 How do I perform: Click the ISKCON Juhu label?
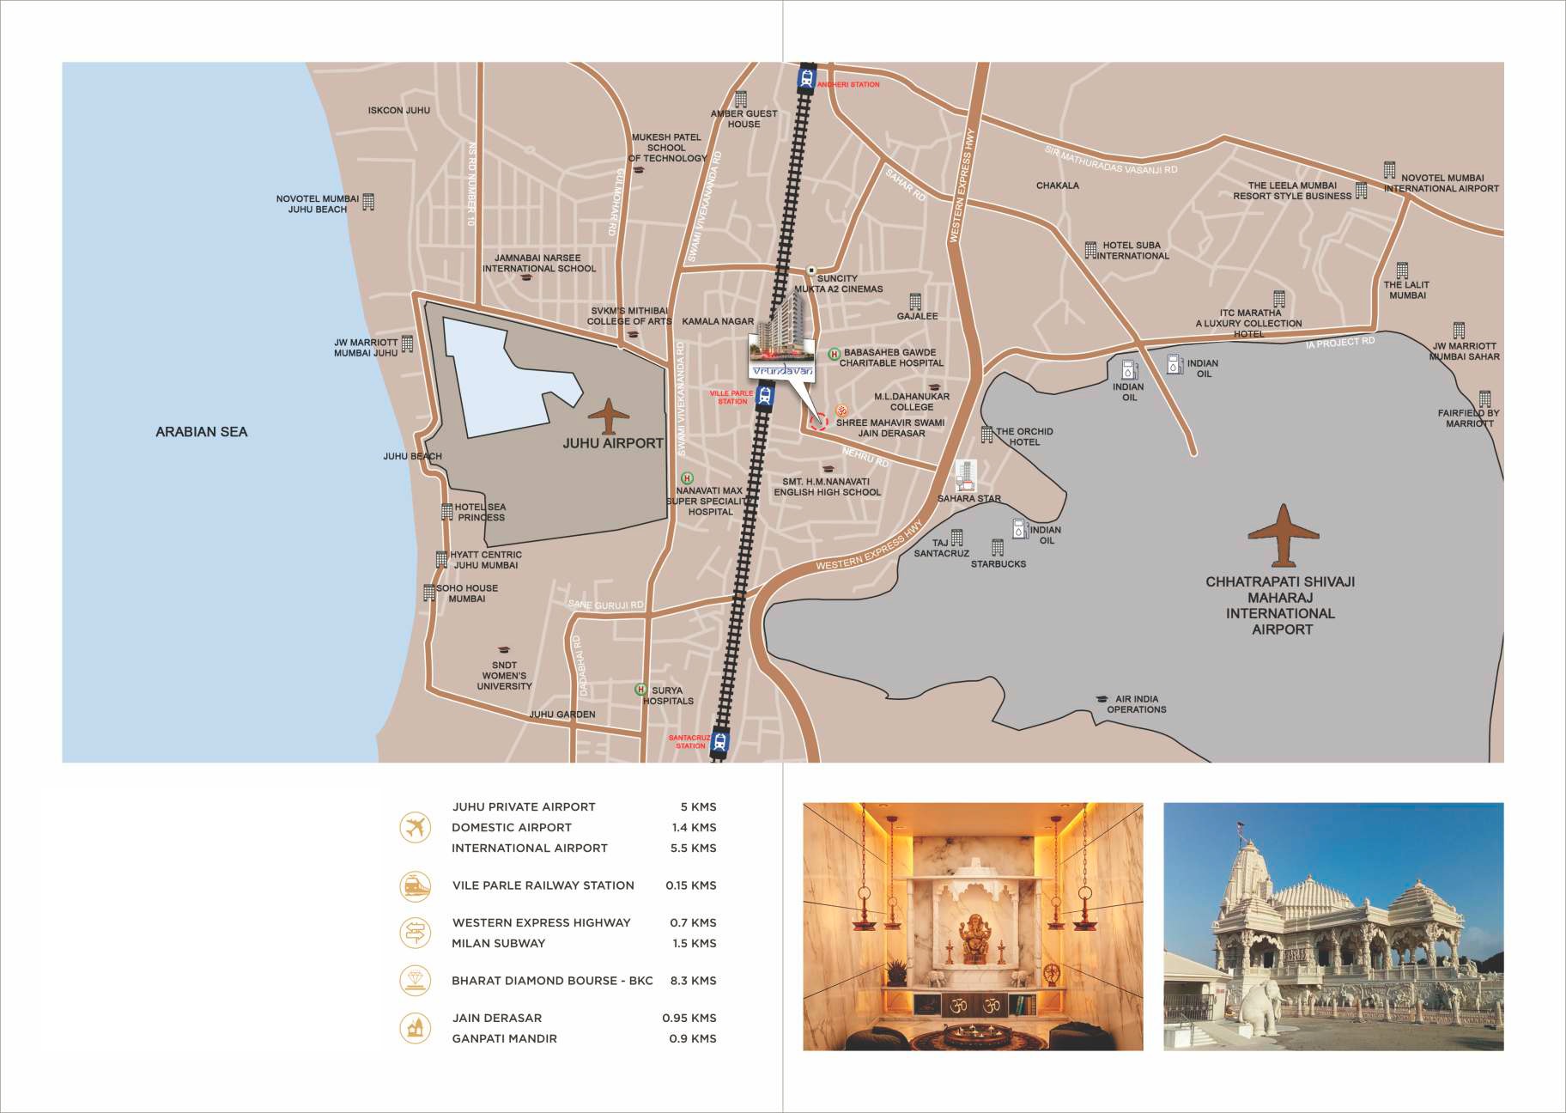click(398, 111)
